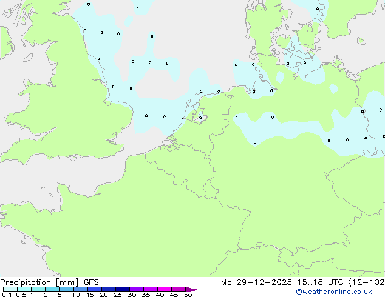The width and height of the screenshot is (385, 297).
Task: Choose the 5–10 mm legend swatch
Action: tap(66, 289)
